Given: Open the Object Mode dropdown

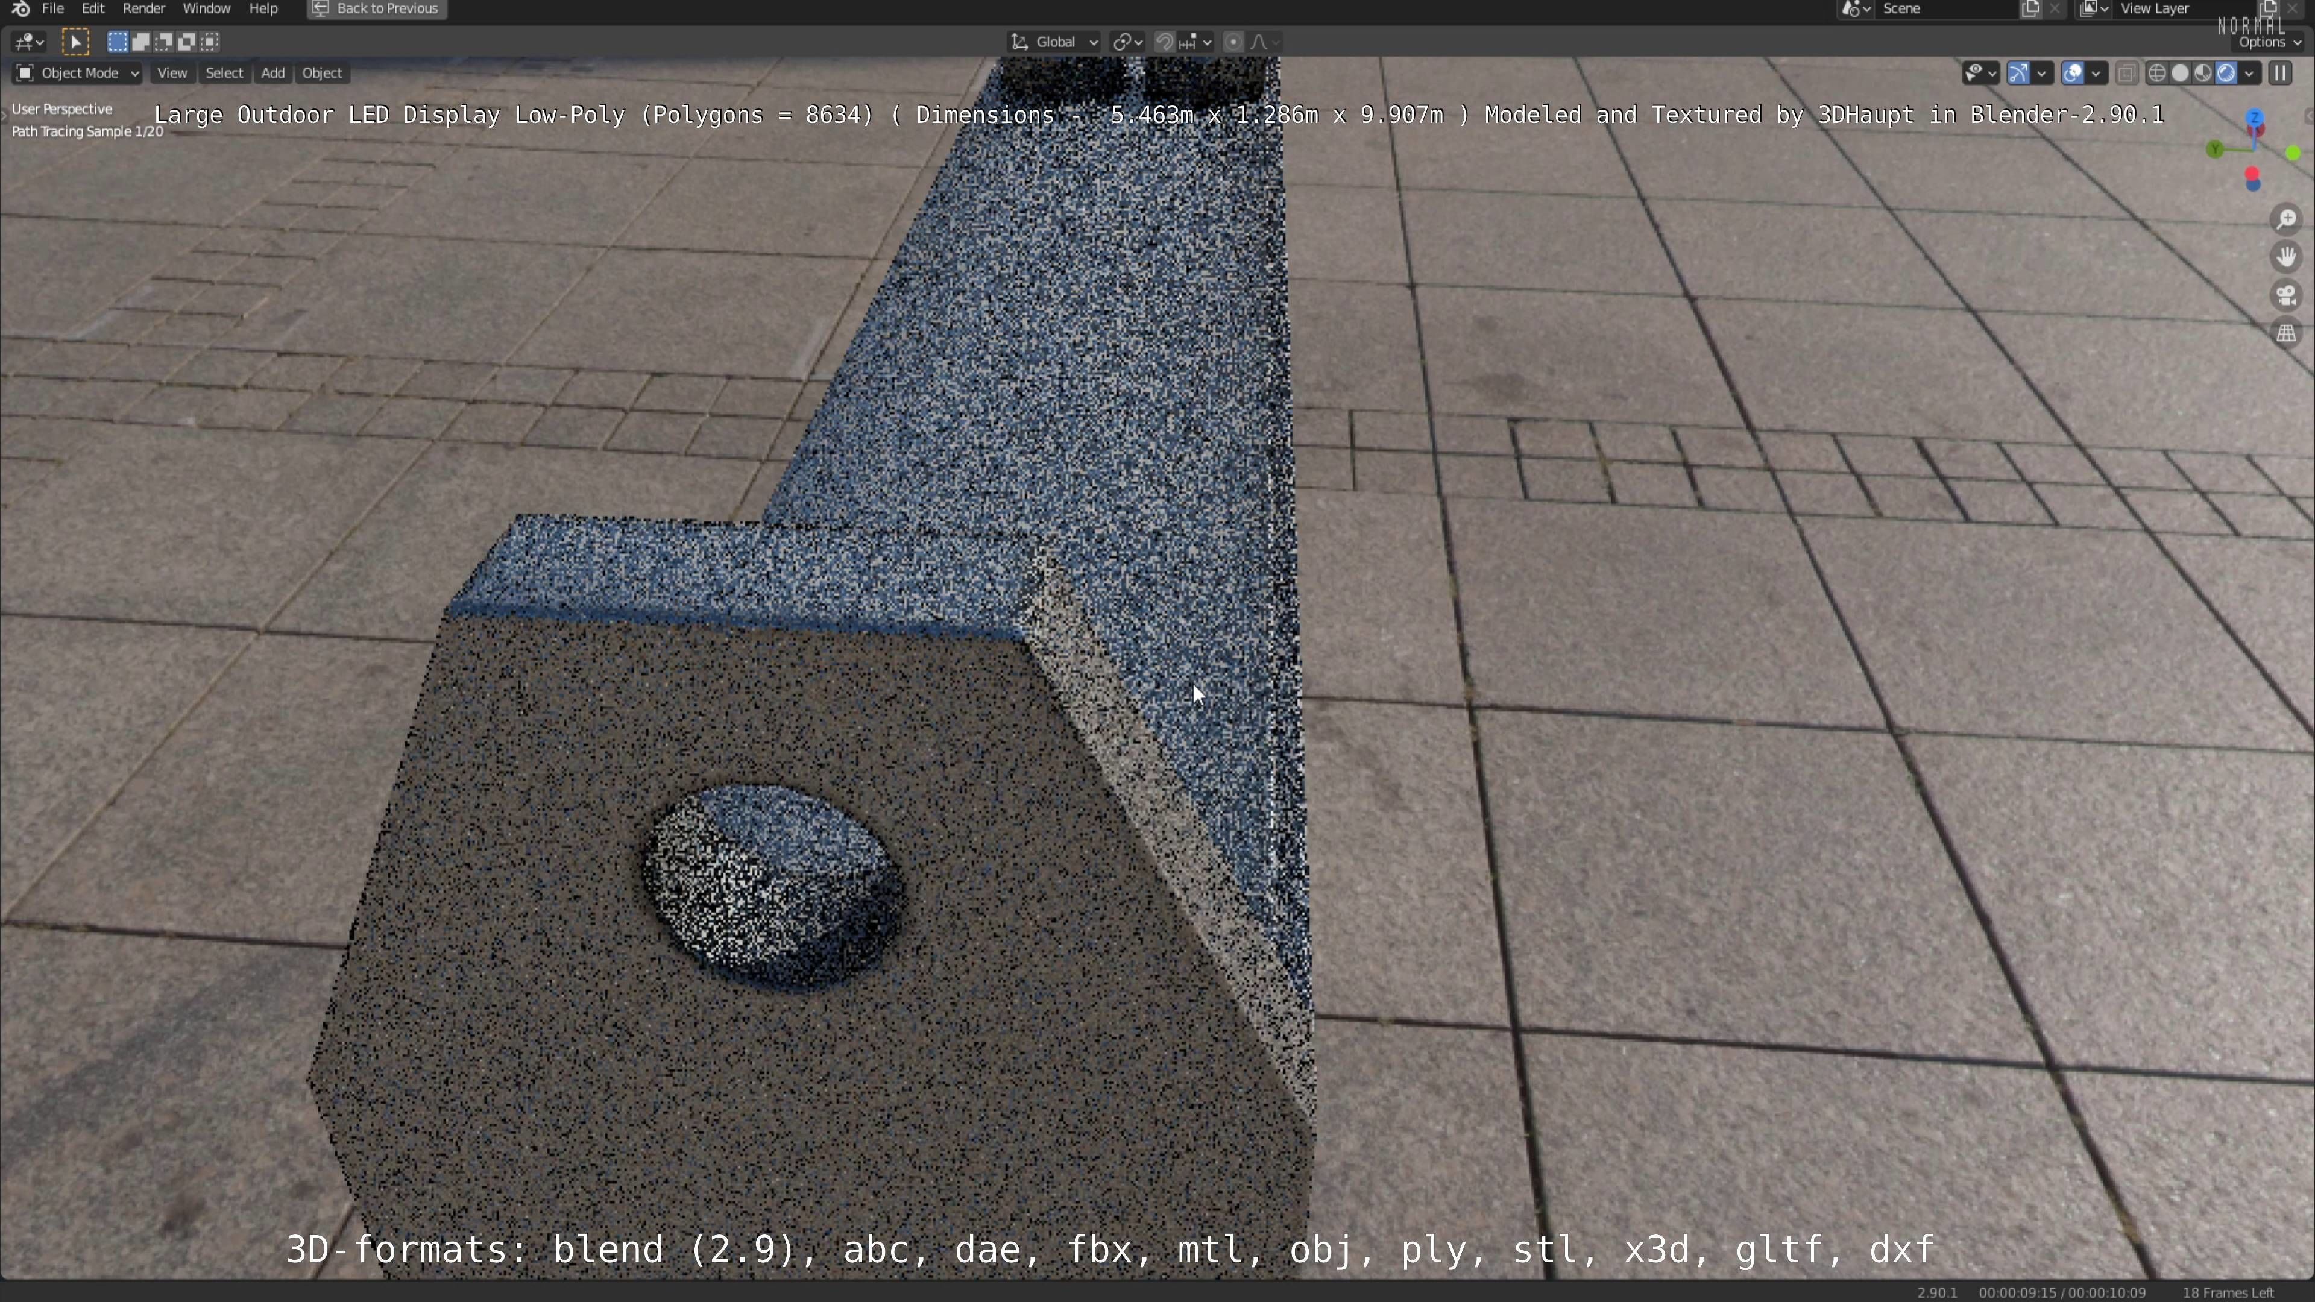Looking at the screenshot, I should (x=77, y=73).
